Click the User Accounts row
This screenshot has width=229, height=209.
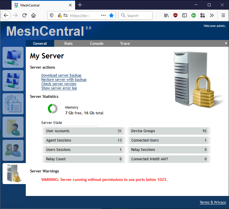pyautogui.click(x=84, y=131)
